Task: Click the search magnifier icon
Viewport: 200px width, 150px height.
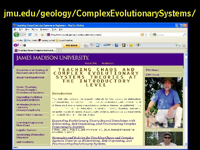Action: click(x=184, y=34)
